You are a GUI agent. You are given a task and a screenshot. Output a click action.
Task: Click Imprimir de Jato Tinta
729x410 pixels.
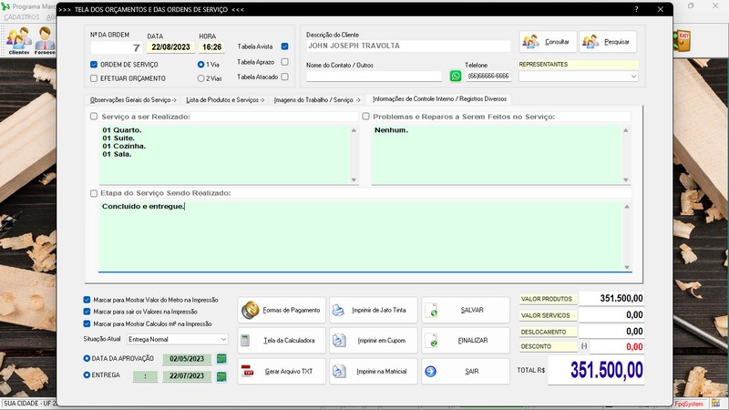(x=374, y=310)
